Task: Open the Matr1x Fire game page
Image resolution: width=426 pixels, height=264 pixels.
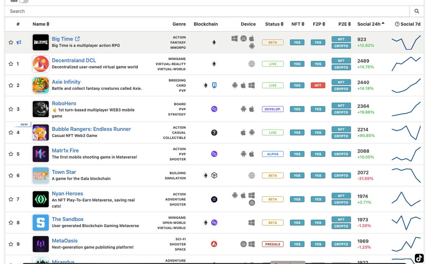Action: click(65, 150)
